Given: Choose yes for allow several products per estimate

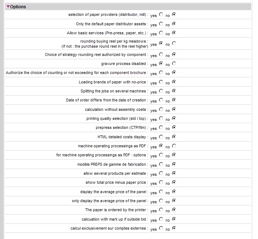Looking at the screenshot, I should click(x=161, y=173).
